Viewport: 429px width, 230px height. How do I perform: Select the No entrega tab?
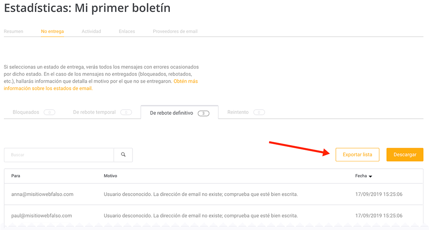pos(52,31)
